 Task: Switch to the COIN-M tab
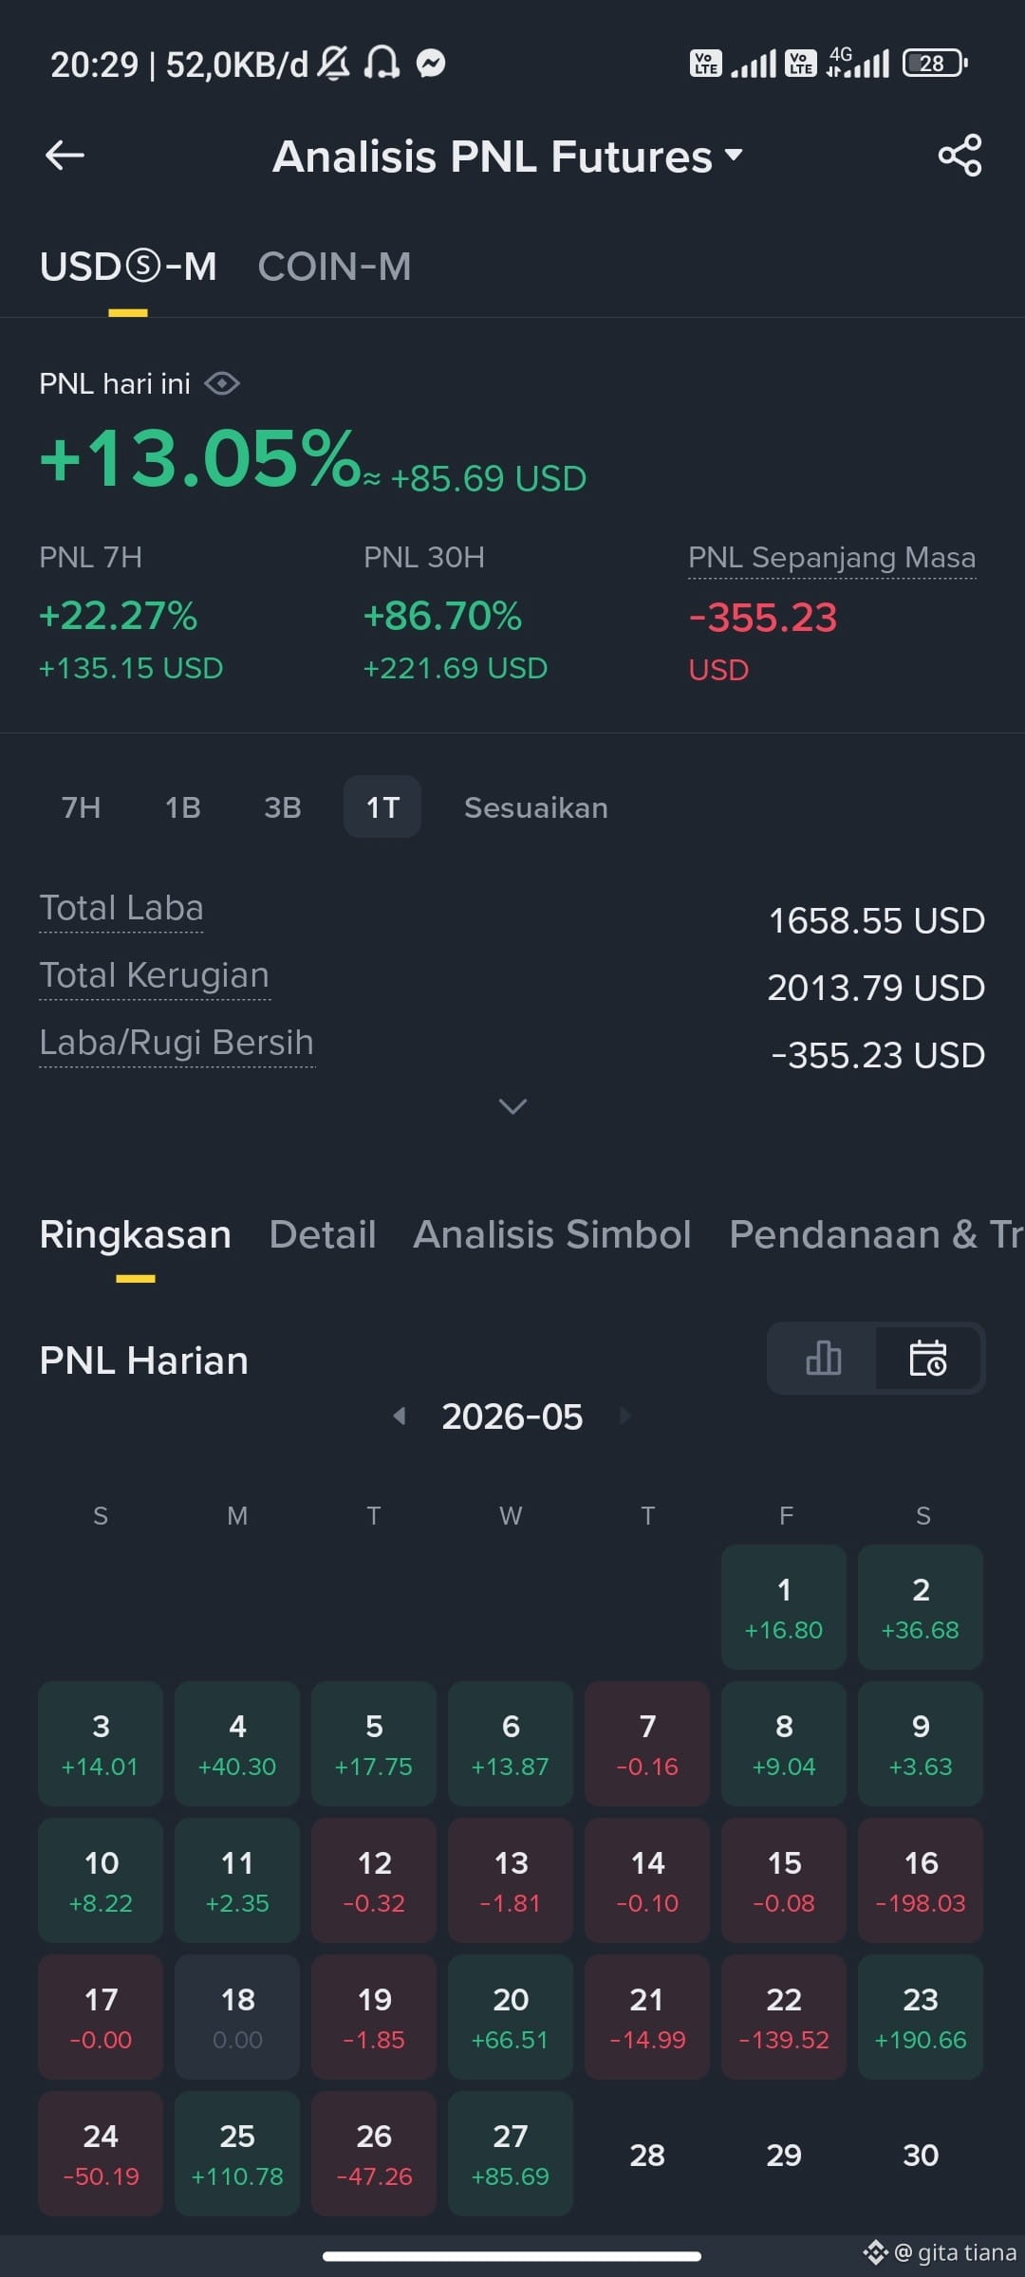[334, 267]
